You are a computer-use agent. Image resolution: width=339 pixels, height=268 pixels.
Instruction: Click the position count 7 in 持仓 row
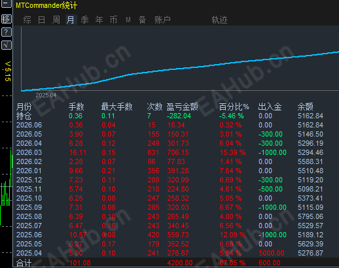[149, 116]
